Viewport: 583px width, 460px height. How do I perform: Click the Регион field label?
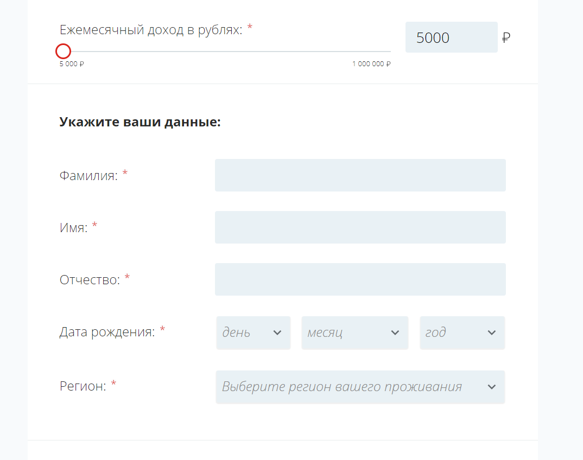click(83, 387)
